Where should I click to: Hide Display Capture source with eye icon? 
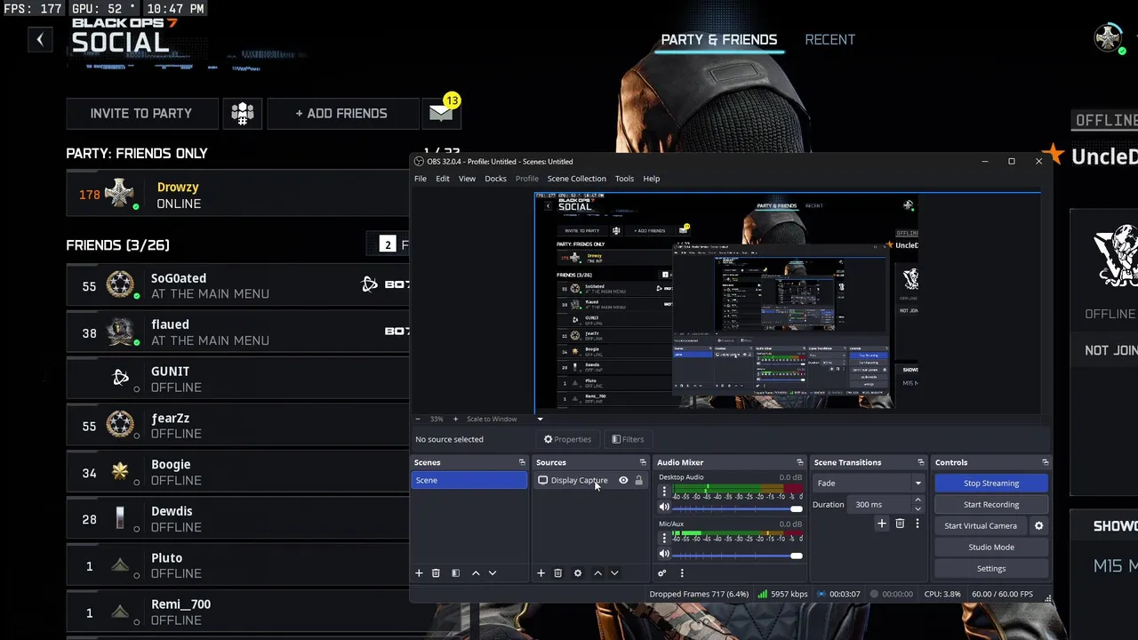coord(623,480)
